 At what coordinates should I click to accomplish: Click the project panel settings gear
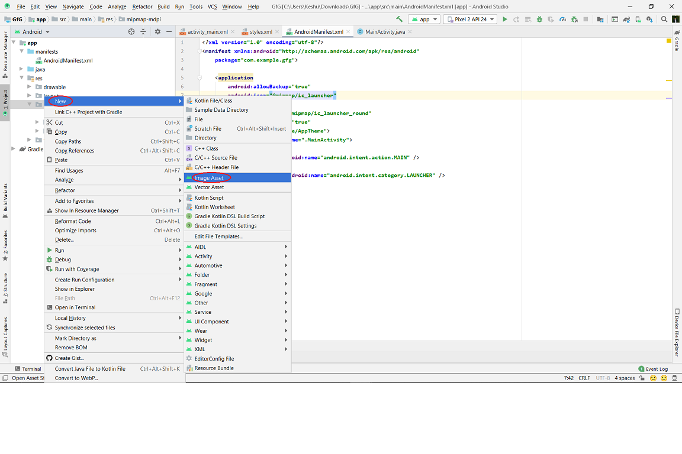click(156, 32)
